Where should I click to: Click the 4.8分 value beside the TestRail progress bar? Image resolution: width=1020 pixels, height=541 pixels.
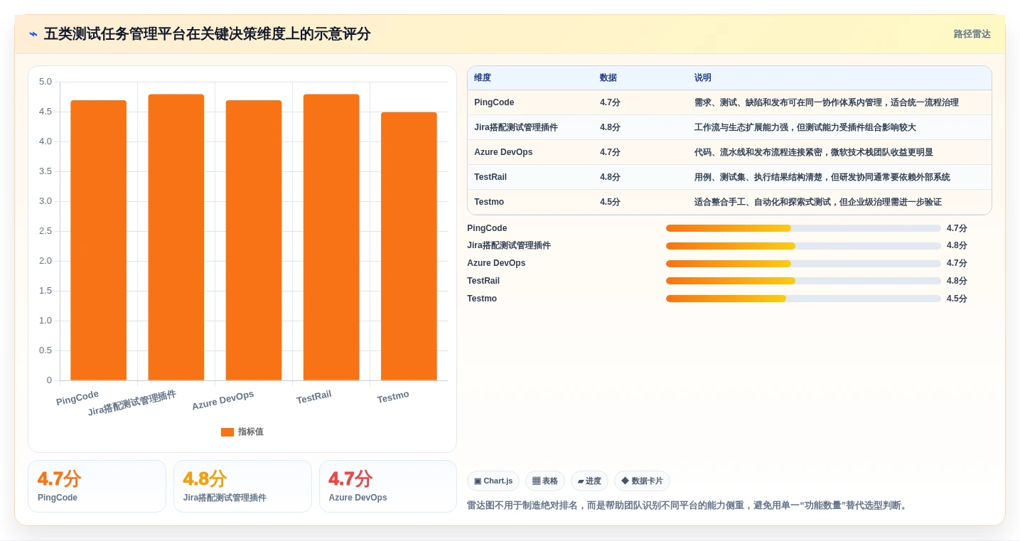pos(957,281)
